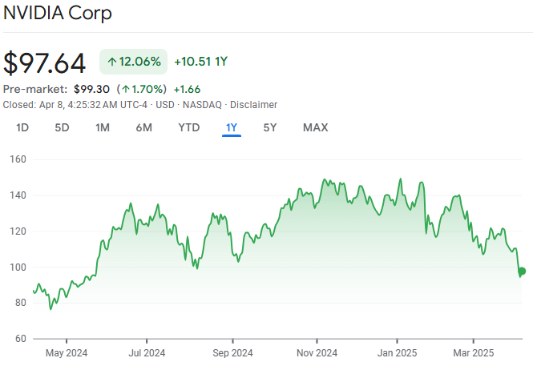The image size is (533, 366).
Task: Click the Jul 2024 axis label
Action: pos(147,353)
